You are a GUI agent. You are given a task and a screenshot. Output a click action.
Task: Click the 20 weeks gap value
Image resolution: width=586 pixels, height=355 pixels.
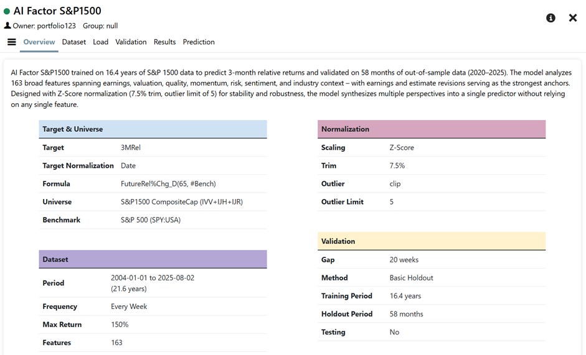(x=404, y=260)
